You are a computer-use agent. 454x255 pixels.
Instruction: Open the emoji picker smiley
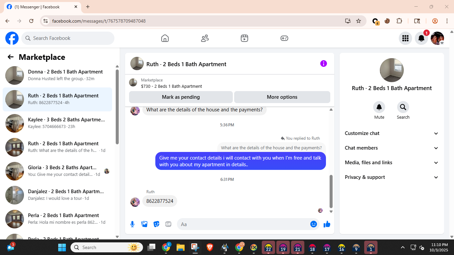click(314, 224)
